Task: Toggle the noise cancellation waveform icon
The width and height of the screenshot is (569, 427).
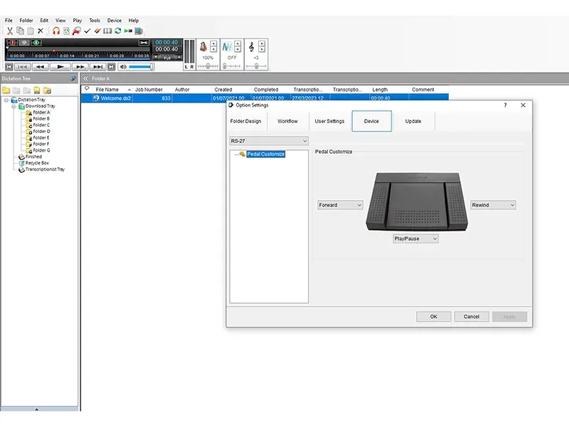Action: click(x=226, y=47)
